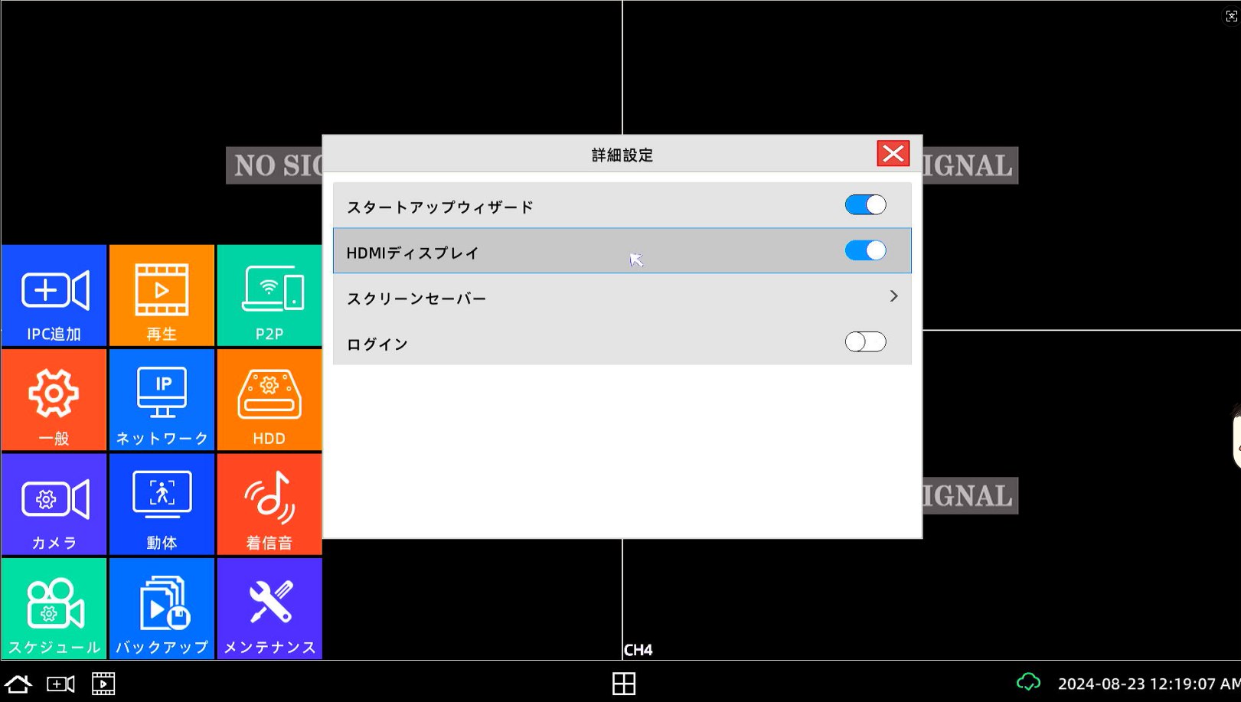
Task: Click the cloud status icon
Action: (x=1028, y=682)
